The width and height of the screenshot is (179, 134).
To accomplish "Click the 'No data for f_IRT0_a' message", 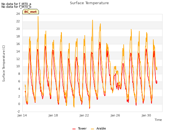I will [16, 4].
